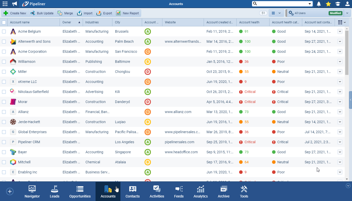Click the favorites star icon
352x201 pixels.
[x=328, y=4]
